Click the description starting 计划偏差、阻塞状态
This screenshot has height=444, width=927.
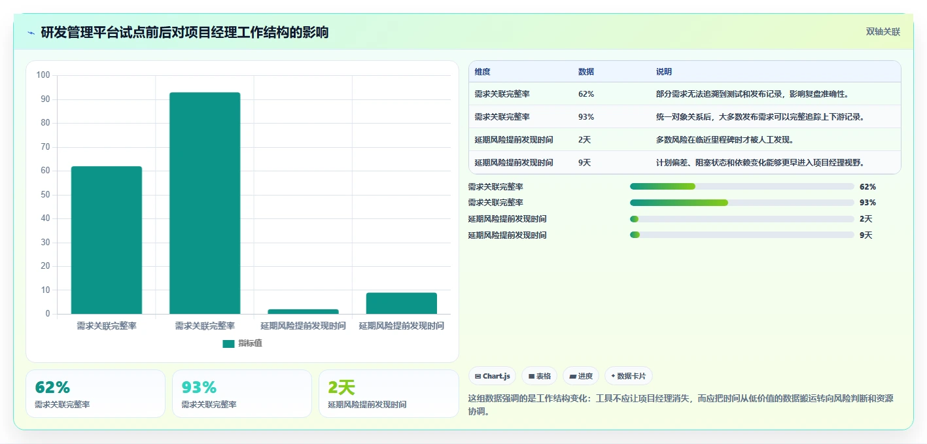(x=761, y=163)
